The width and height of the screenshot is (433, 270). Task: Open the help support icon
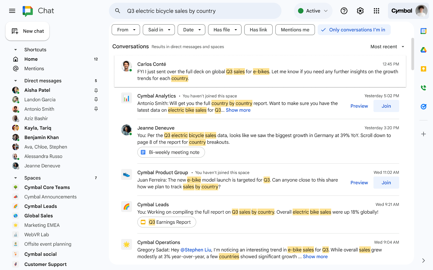[x=344, y=11]
